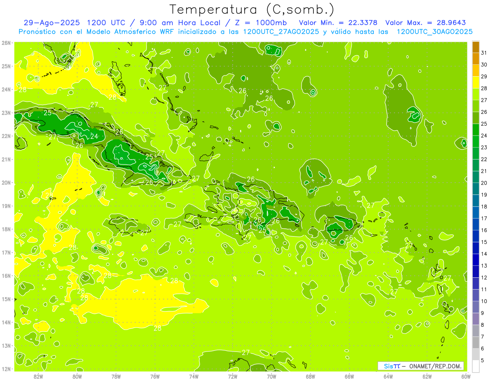This screenshot has height=382, width=495.
Task: Click the 5 label on the color scale
Action: pyautogui.click(x=484, y=360)
